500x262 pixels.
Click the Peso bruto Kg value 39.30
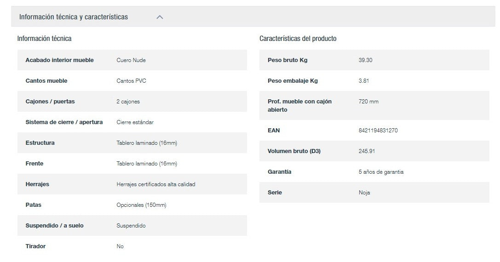(365, 60)
